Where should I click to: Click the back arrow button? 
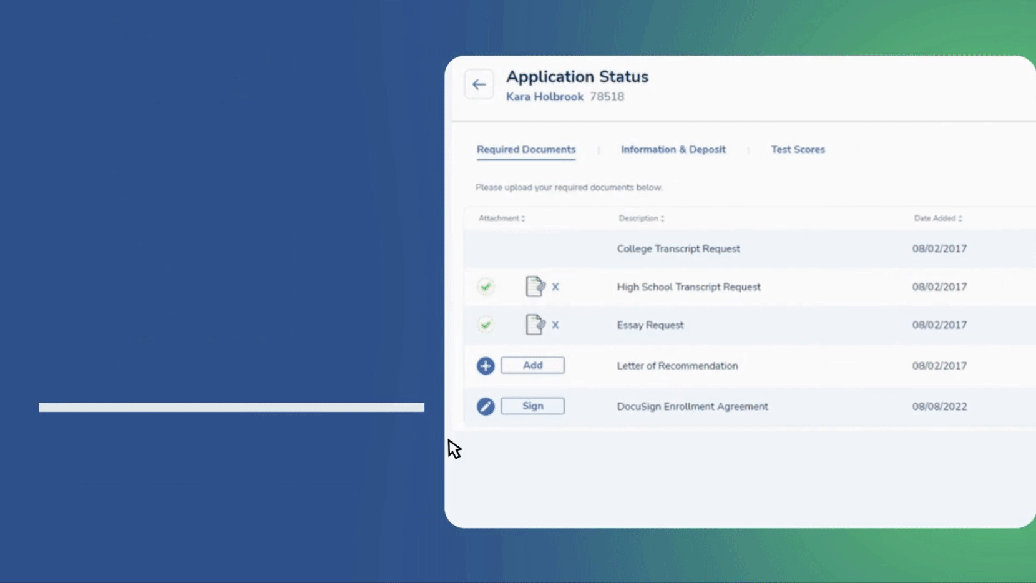(x=479, y=84)
